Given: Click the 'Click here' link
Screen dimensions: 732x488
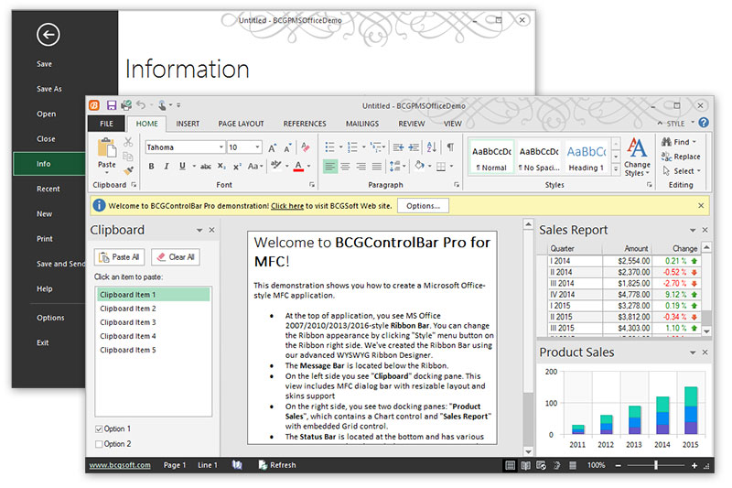Looking at the screenshot, I should coord(287,206).
